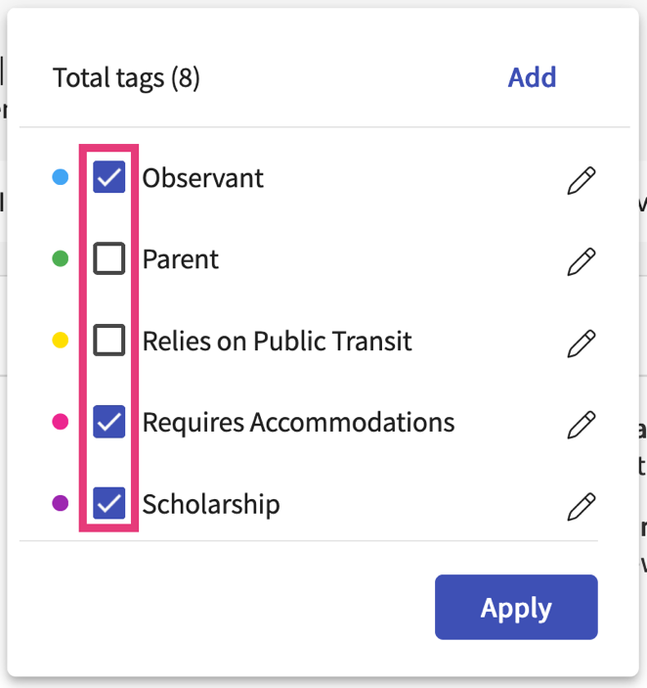
Task: Click the Relies on Public Transit label
Action: point(278,341)
